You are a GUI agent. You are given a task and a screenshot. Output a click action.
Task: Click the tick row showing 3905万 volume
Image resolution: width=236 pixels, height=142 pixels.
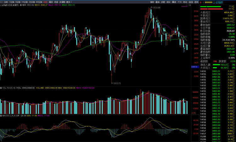click(x=217, y=134)
